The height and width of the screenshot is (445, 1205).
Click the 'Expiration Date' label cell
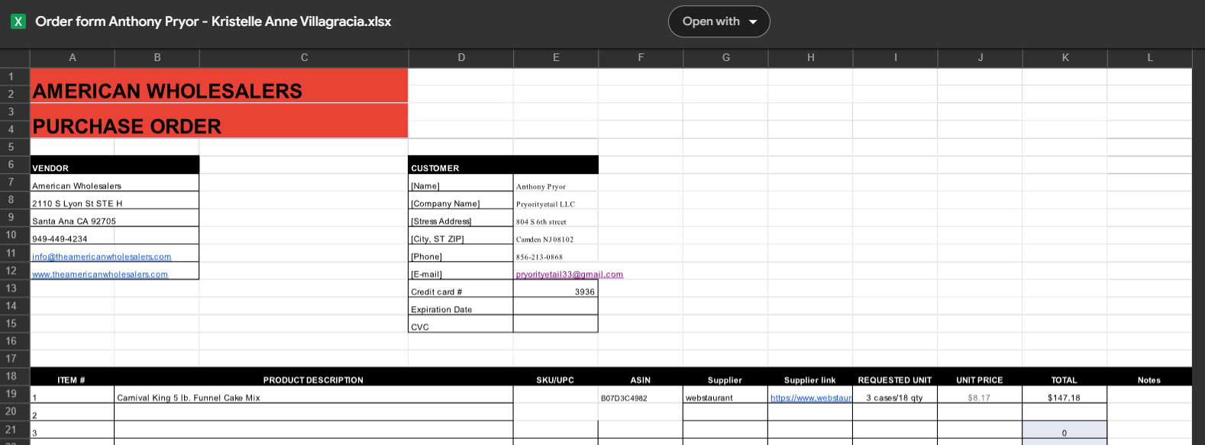coord(461,306)
